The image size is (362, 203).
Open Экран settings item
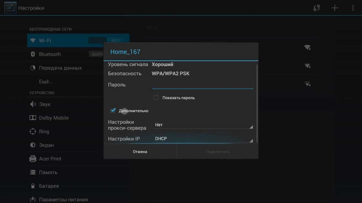66,145
